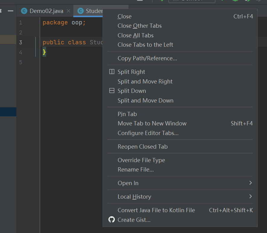Expand the Local History submenu arrow
The width and height of the screenshot is (267, 233).
click(x=250, y=197)
